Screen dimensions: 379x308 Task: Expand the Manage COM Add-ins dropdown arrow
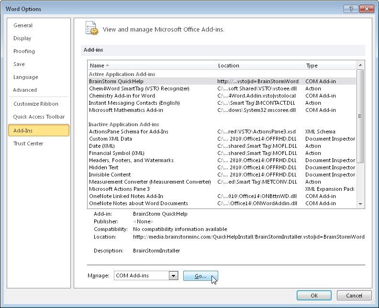tap(173, 275)
